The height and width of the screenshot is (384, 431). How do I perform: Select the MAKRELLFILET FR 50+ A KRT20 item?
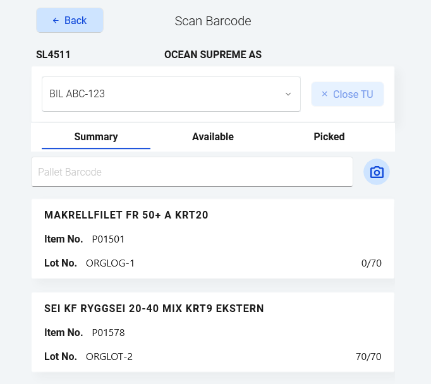[x=126, y=215]
